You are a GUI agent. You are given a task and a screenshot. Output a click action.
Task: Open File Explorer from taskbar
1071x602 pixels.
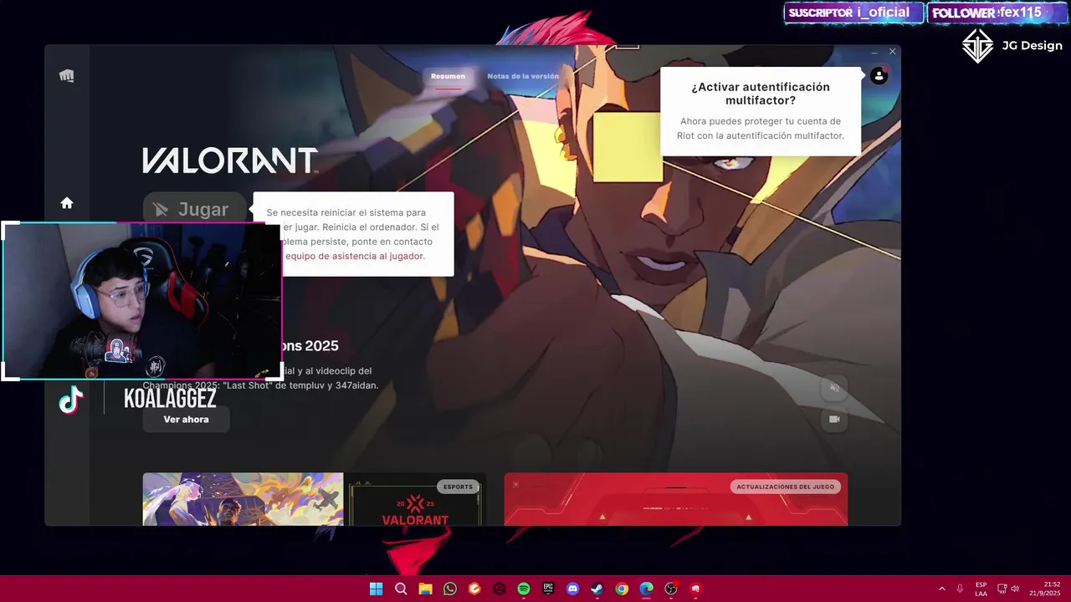point(425,589)
